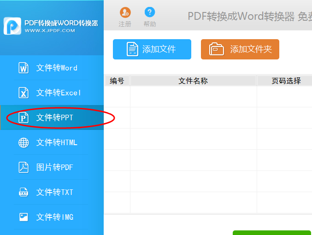Click the 页码选择 column header
The height and width of the screenshot is (235, 312).
coord(286,81)
